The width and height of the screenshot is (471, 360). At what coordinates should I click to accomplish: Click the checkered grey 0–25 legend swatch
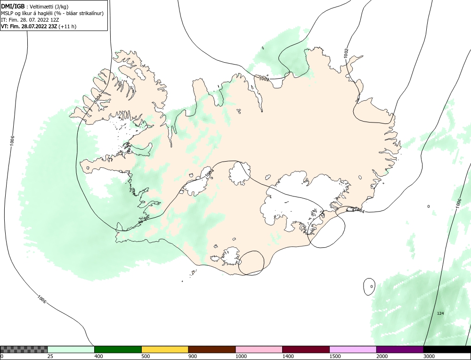point(24,350)
